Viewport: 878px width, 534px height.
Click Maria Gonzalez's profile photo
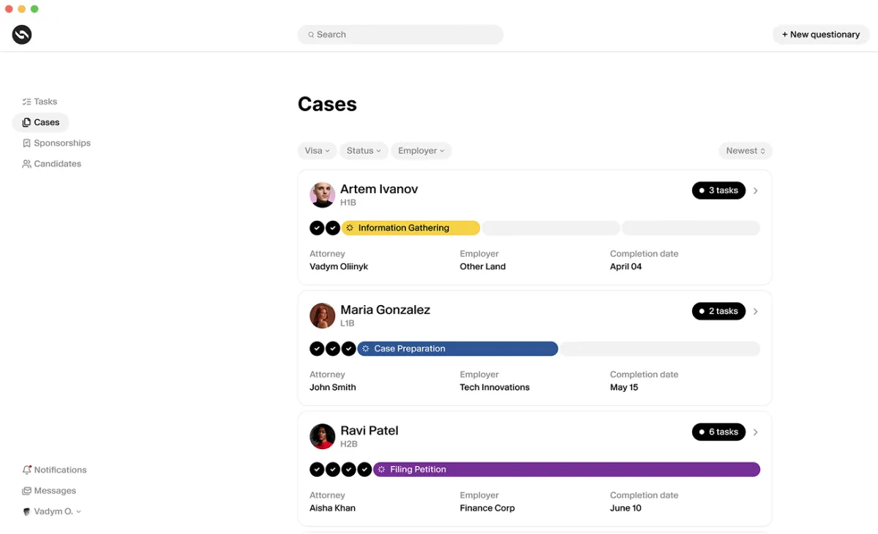[x=322, y=316]
